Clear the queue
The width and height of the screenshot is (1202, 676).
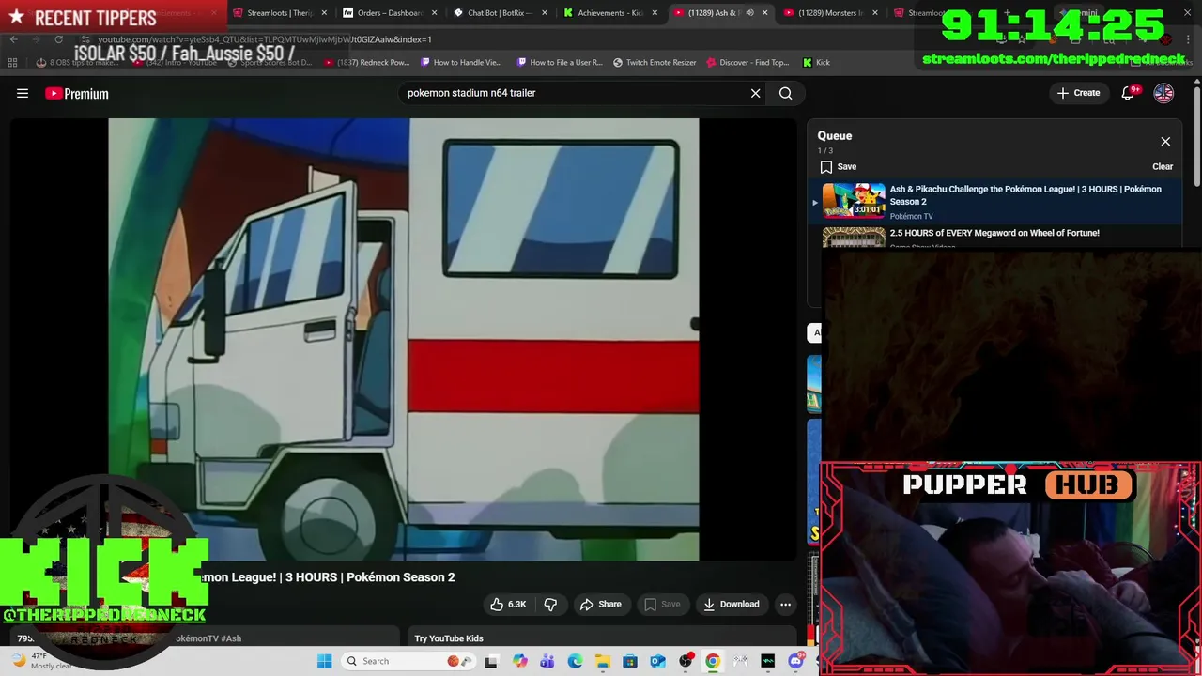pyautogui.click(x=1163, y=167)
